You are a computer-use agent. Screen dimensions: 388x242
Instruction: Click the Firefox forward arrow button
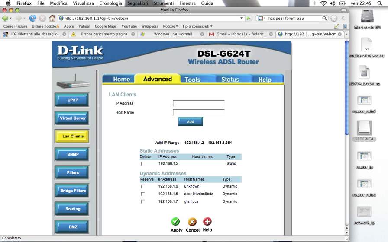(18, 18)
